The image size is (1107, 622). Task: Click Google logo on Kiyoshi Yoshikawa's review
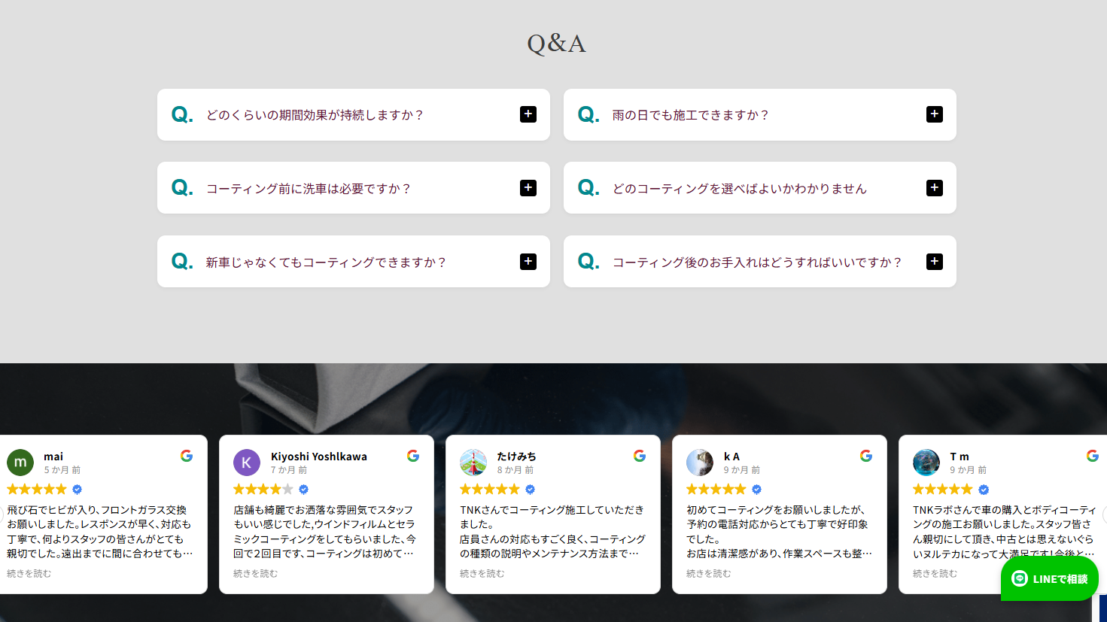[x=413, y=456]
